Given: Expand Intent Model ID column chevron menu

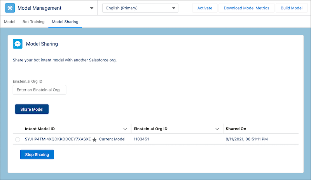Looking at the screenshot, I should tap(125, 129).
